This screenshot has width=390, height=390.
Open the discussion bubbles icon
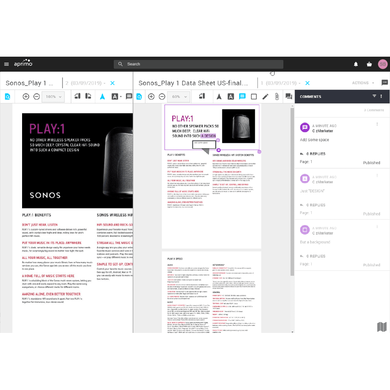(x=288, y=96)
